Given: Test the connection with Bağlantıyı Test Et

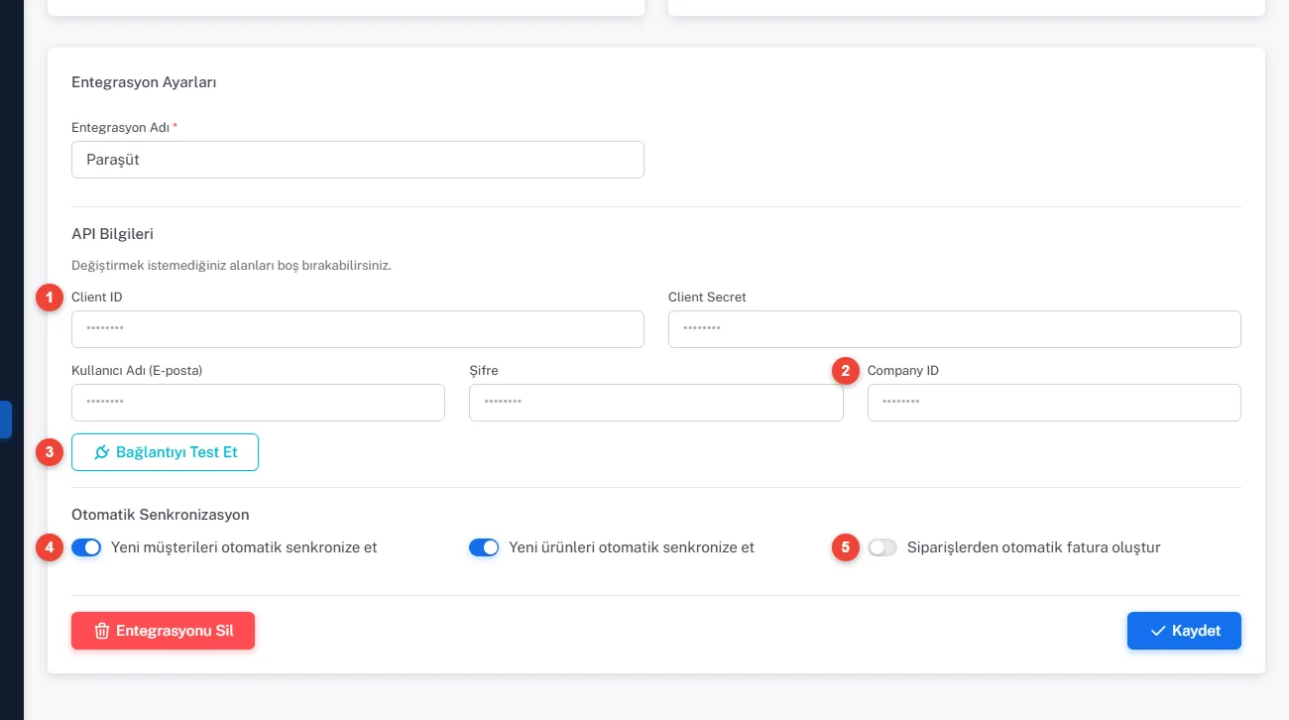Looking at the screenshot, I should 165,452.
